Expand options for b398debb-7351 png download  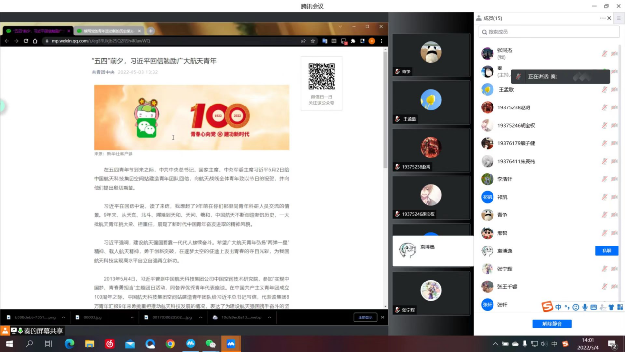point(63,317)
